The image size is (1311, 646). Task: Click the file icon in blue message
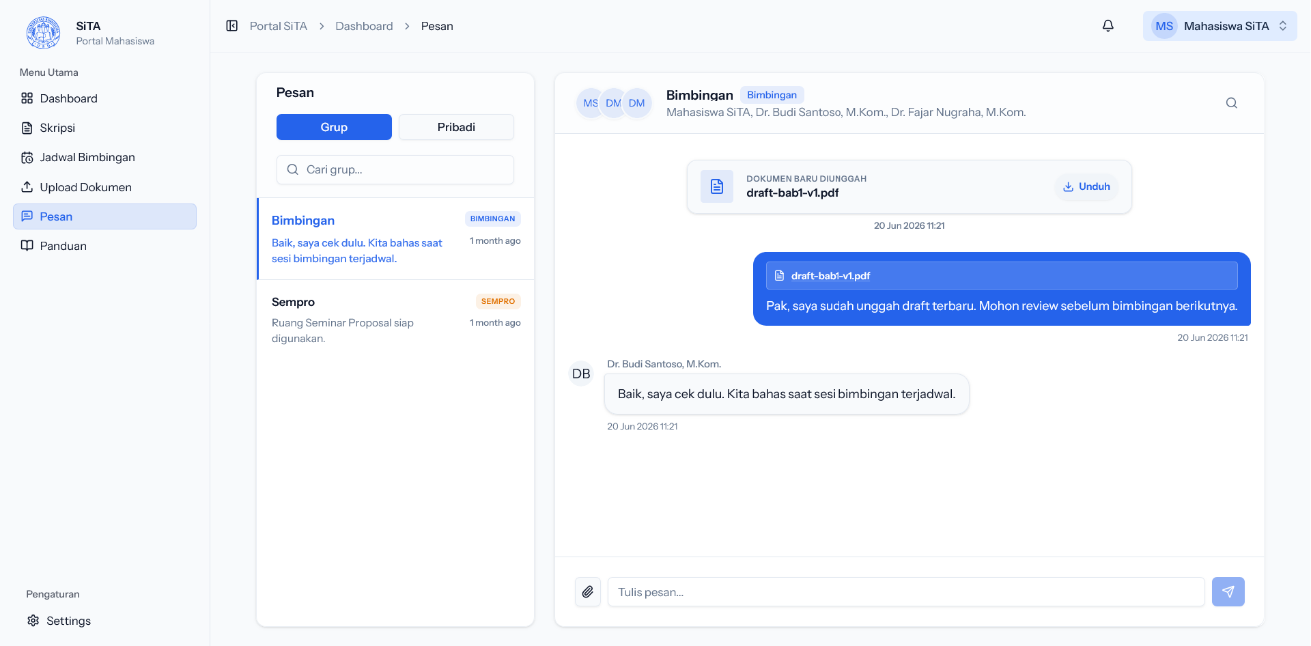click(x=779, y=276)
